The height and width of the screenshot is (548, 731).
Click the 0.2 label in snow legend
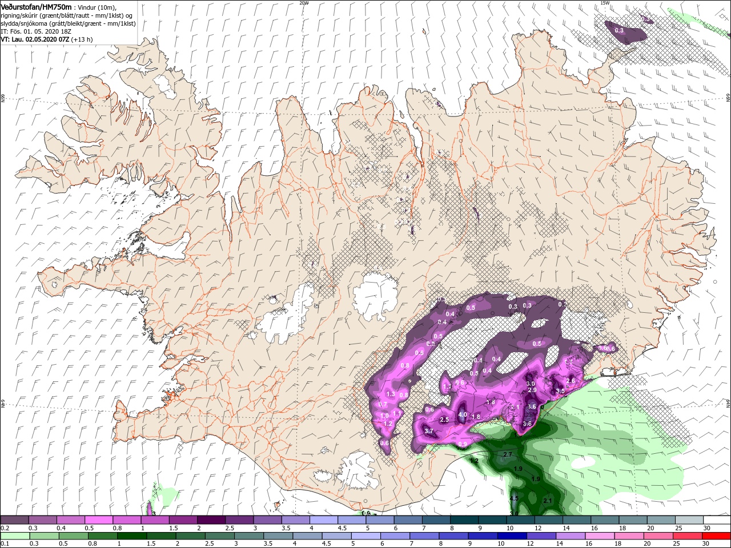click(x=4, y=528)
